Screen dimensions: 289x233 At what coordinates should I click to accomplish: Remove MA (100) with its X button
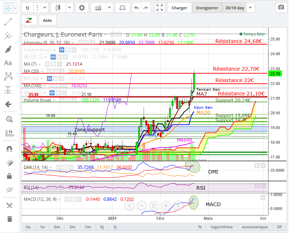64,86
